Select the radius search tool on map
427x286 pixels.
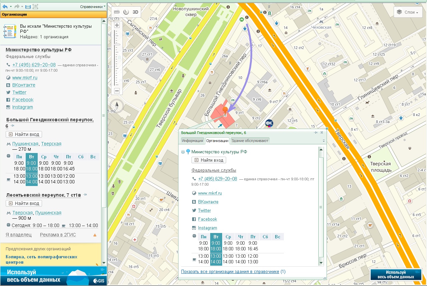[x=126, y=12]
